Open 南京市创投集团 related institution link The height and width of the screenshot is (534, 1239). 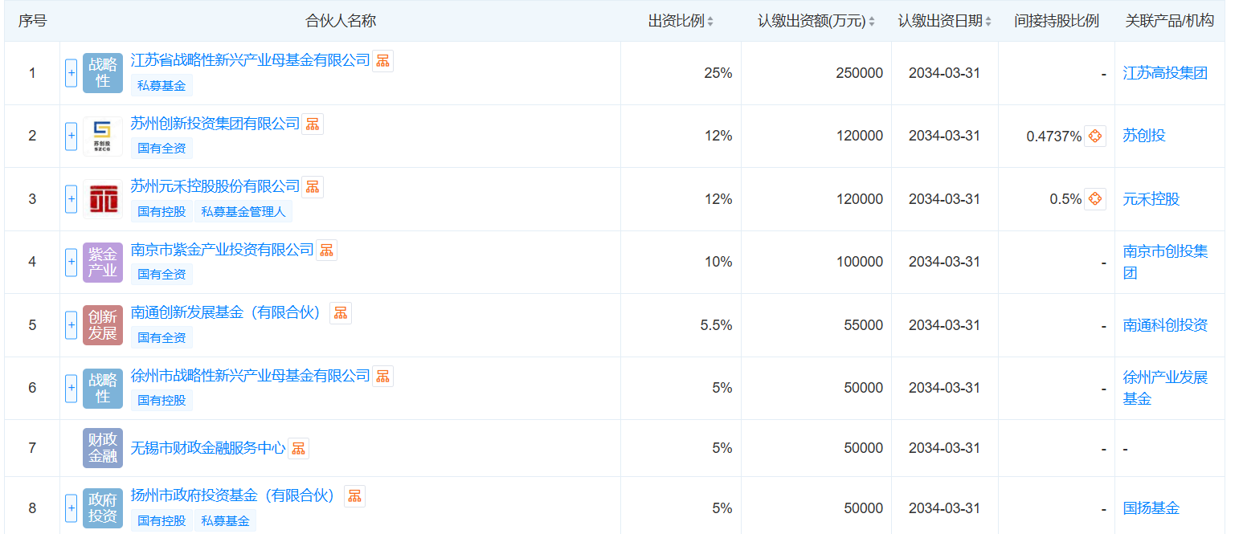[1164, 262]
